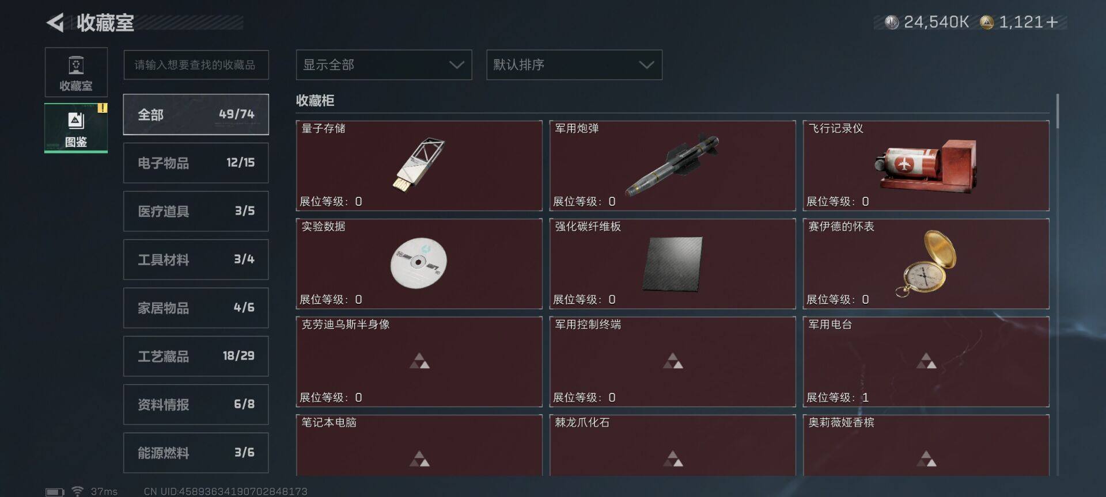Open the 赛伊德的怀表 pocket watch card

click(926, 263)
